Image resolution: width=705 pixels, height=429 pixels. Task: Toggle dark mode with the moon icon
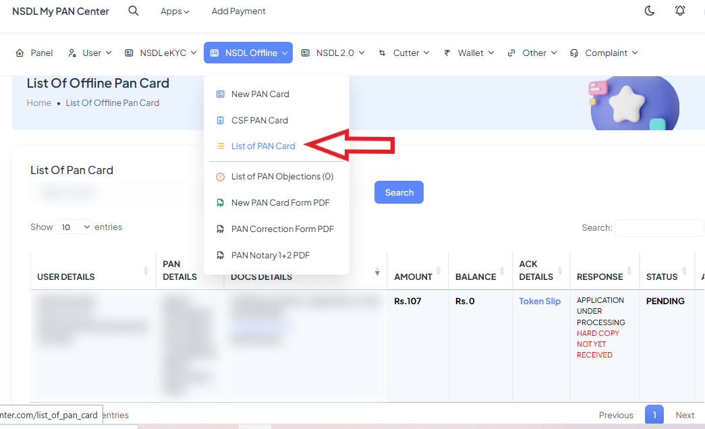[650, 11]
